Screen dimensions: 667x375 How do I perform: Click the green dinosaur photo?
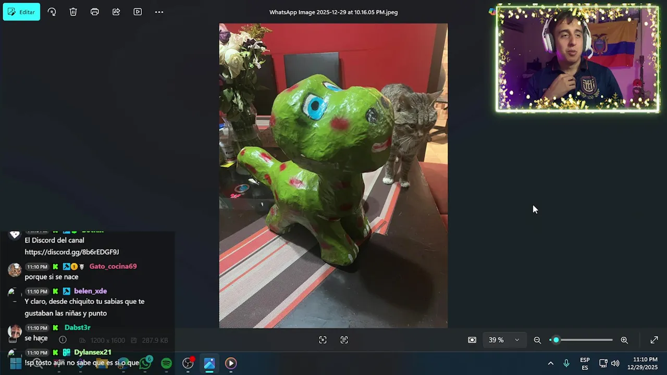click(333, 176)
